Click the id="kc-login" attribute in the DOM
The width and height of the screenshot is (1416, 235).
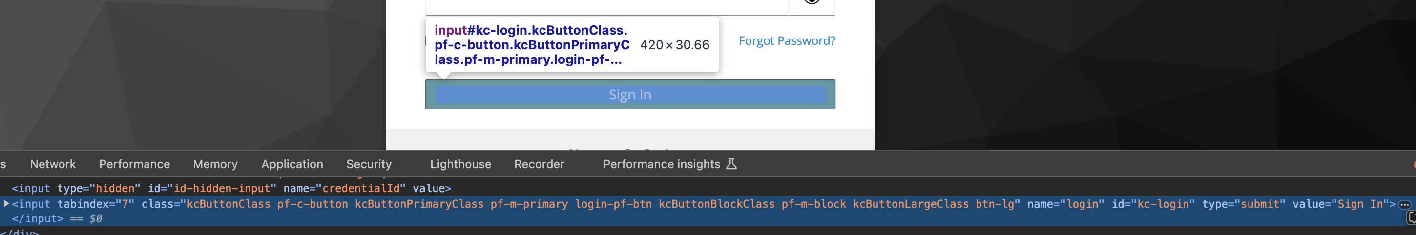coord(1153,204)
